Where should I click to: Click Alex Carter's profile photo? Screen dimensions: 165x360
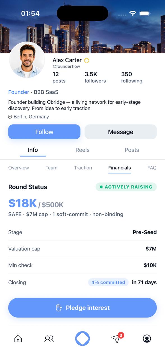pyautogui.click(x=27, y=60)
